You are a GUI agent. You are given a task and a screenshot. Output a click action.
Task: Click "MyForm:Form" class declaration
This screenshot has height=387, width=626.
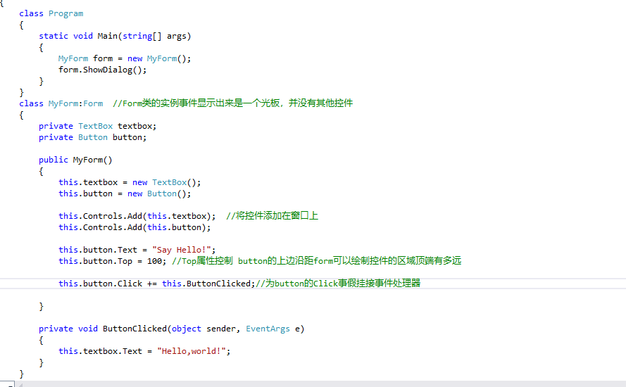coord(76,103)
